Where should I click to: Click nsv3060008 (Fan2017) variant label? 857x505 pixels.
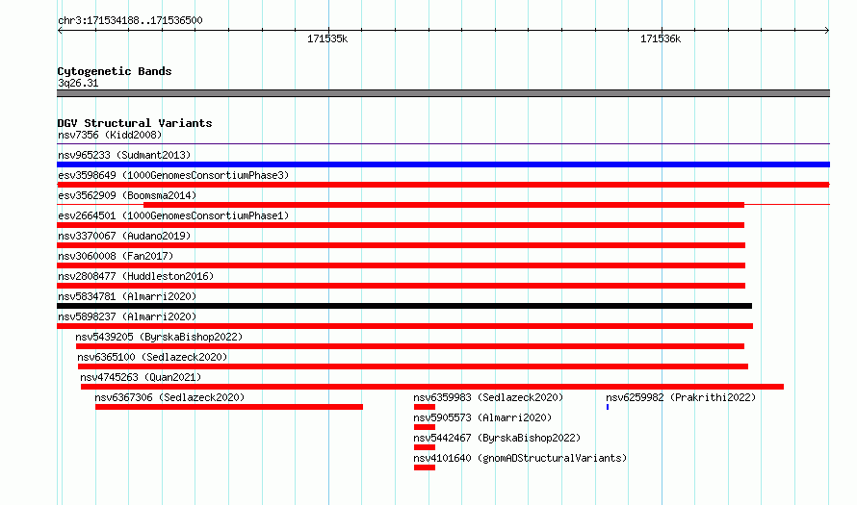click(x=116, y=256)
